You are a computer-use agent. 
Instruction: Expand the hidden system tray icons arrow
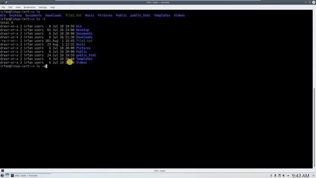288,176
